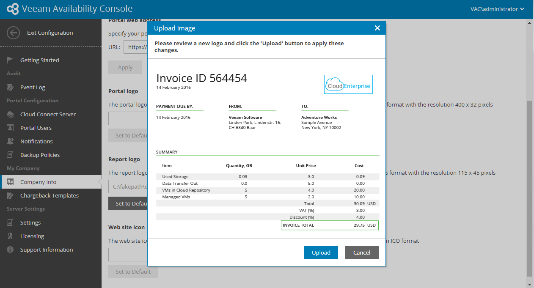
Task: Click the Notifications bell icon
Action: point(11,141)
